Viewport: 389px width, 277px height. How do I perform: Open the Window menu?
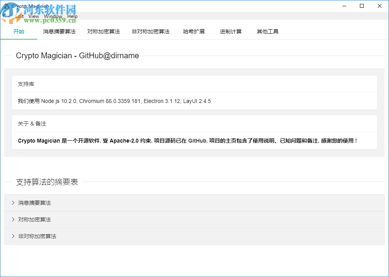(x=52, y=16)
